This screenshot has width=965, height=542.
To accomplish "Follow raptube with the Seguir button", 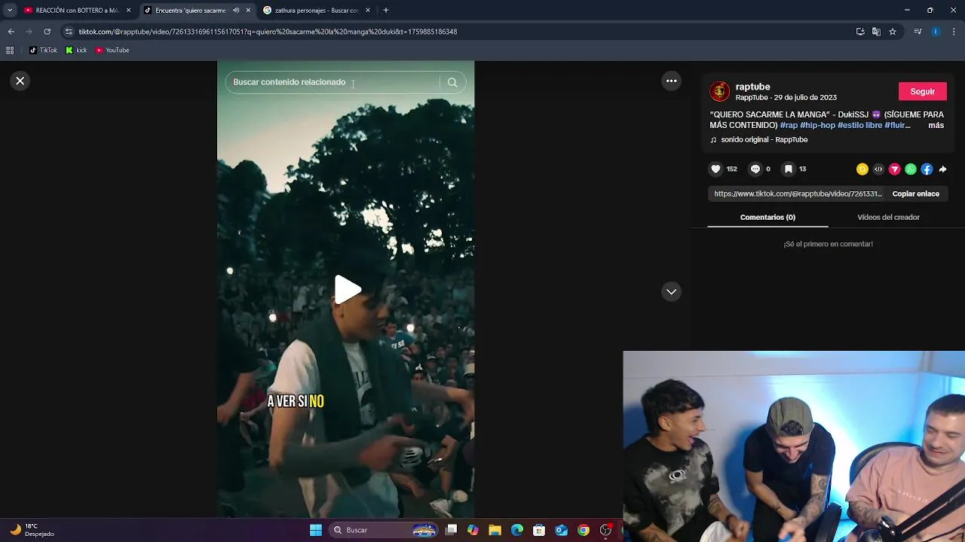I will click(922, 91).
